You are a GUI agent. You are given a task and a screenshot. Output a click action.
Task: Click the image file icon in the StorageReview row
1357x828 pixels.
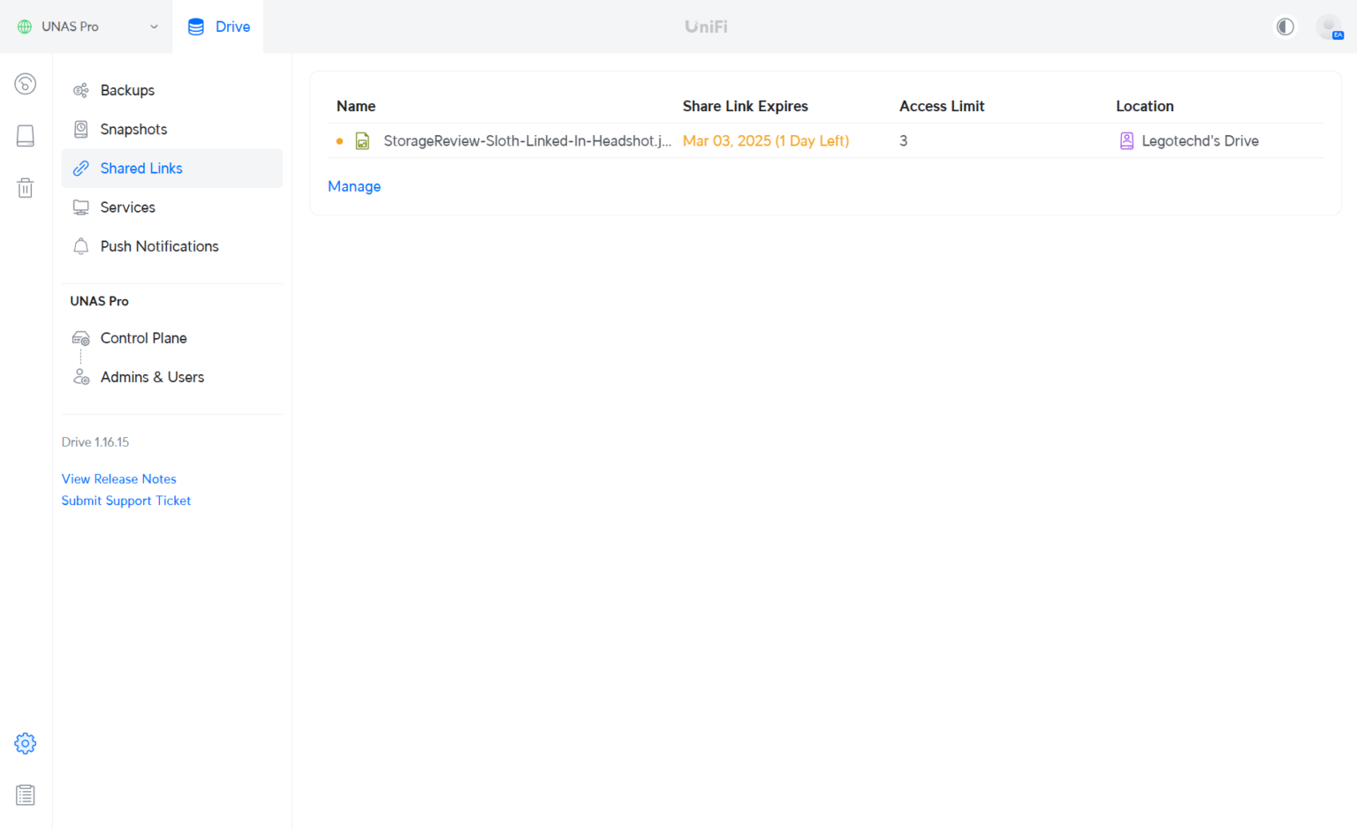pos(362,141)
